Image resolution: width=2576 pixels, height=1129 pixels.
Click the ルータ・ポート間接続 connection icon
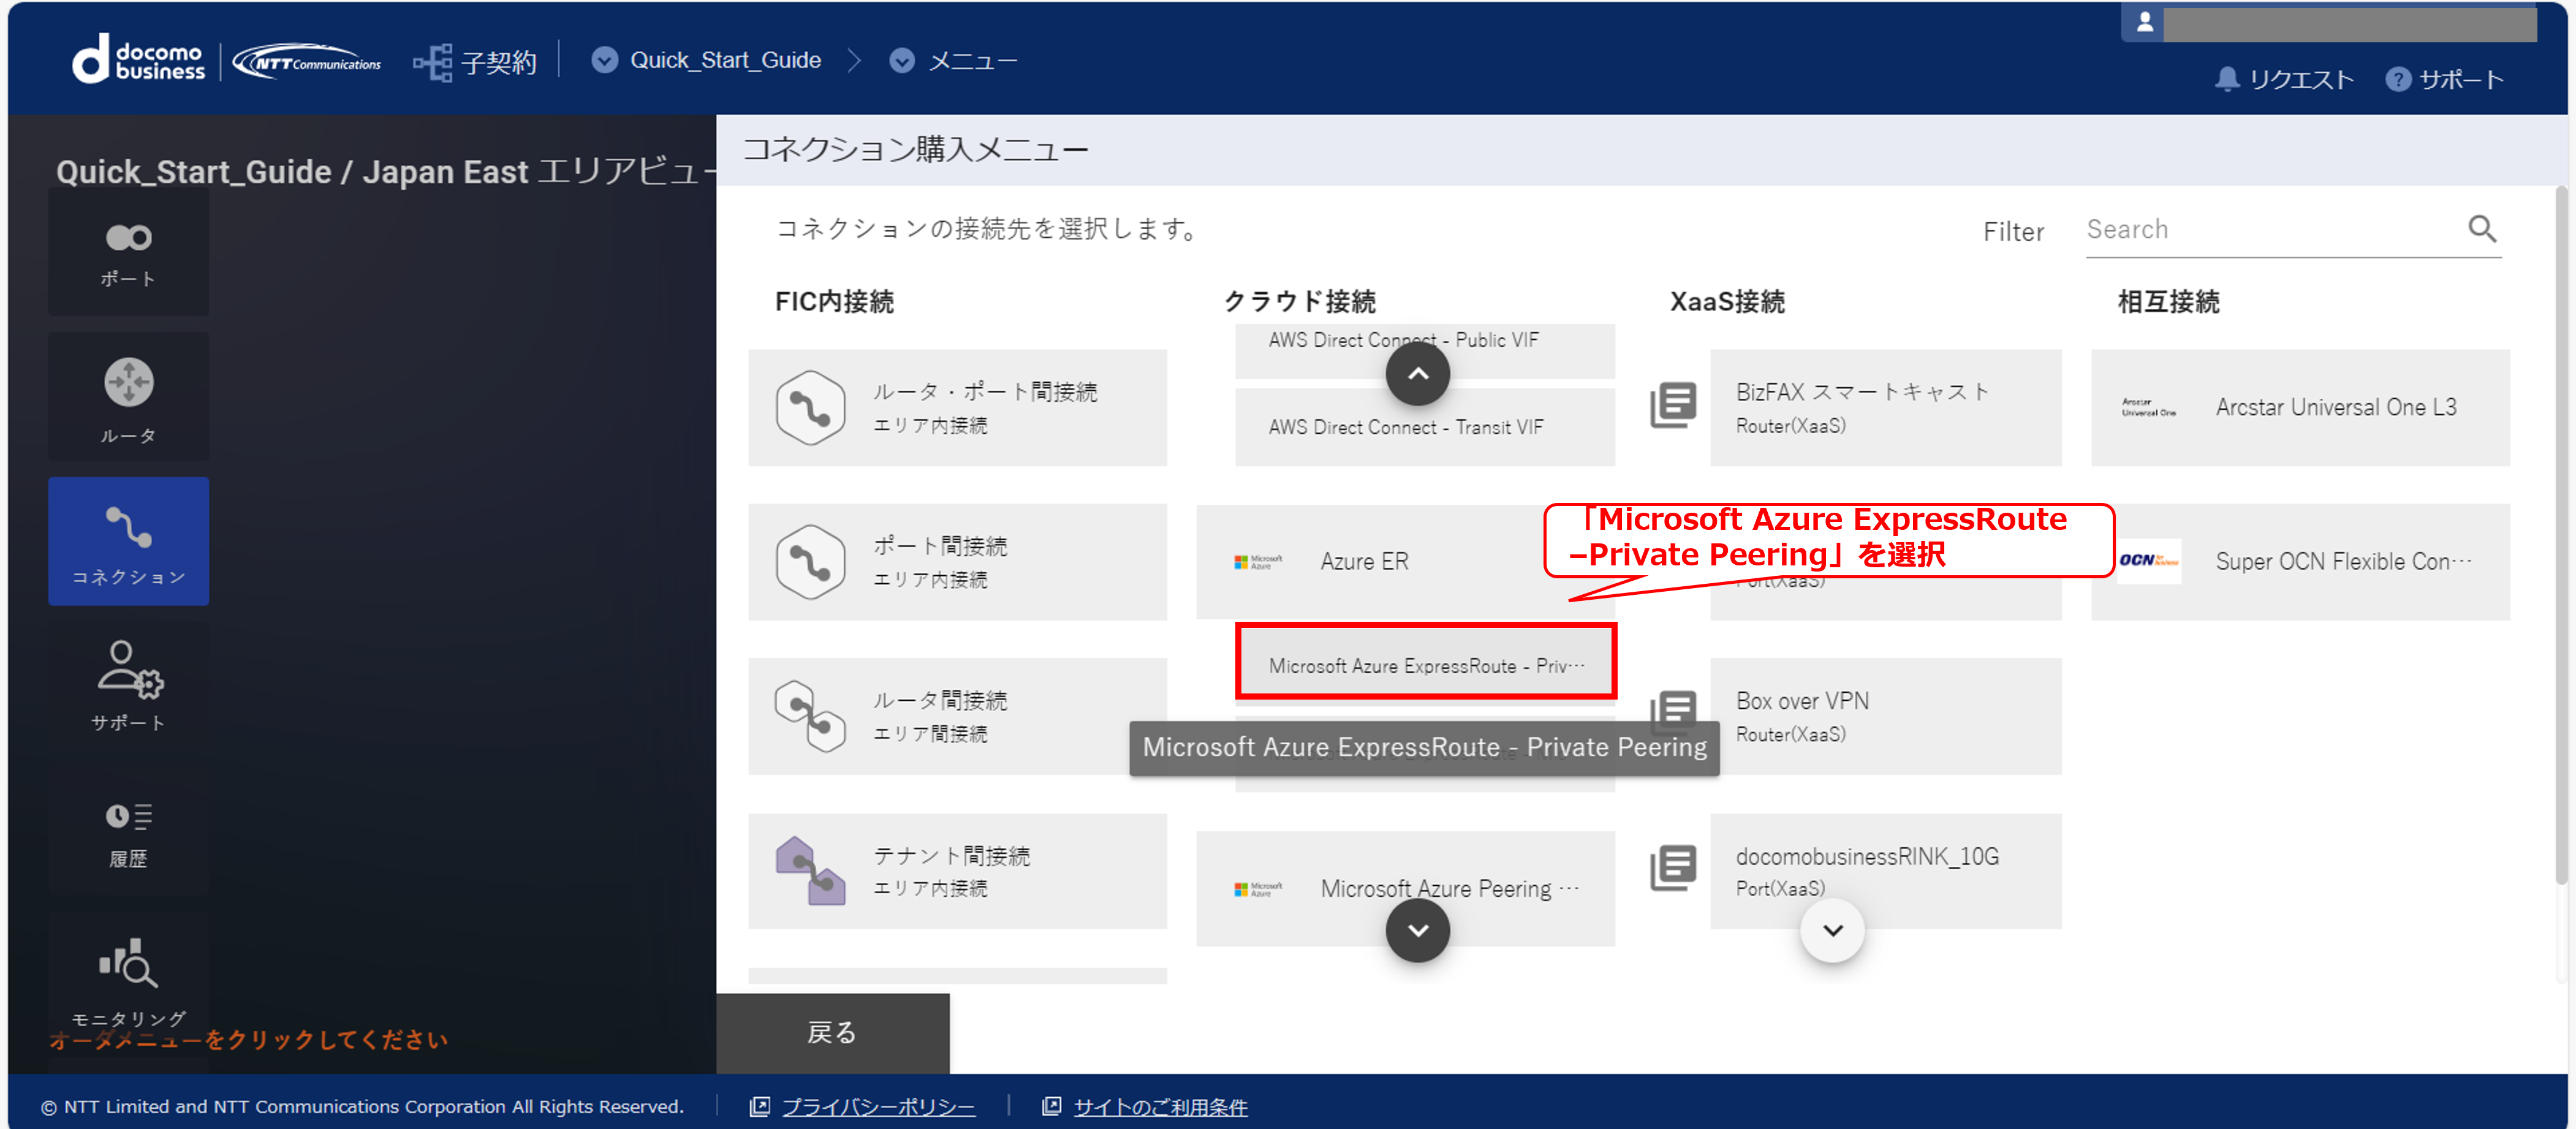pos(810,408)
